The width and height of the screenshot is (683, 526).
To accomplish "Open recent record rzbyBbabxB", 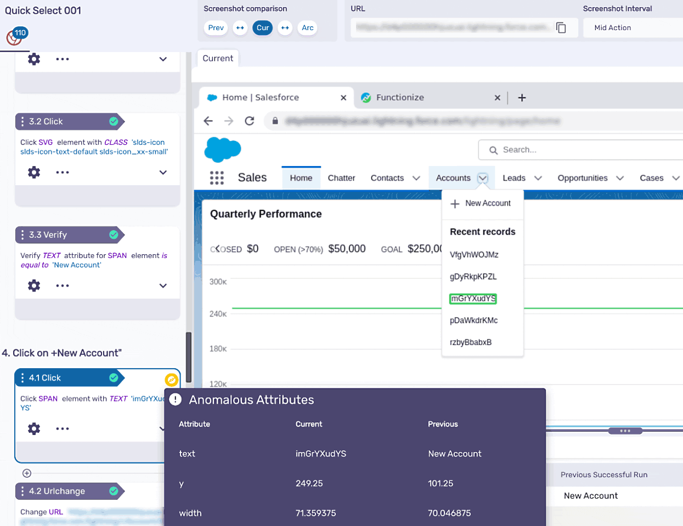I will click(471, 342).
